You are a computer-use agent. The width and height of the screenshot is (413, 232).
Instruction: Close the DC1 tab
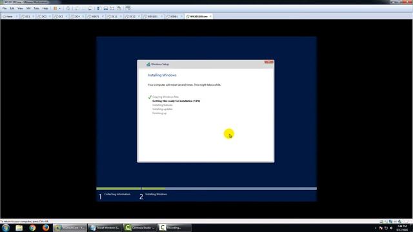pos(33,16)
